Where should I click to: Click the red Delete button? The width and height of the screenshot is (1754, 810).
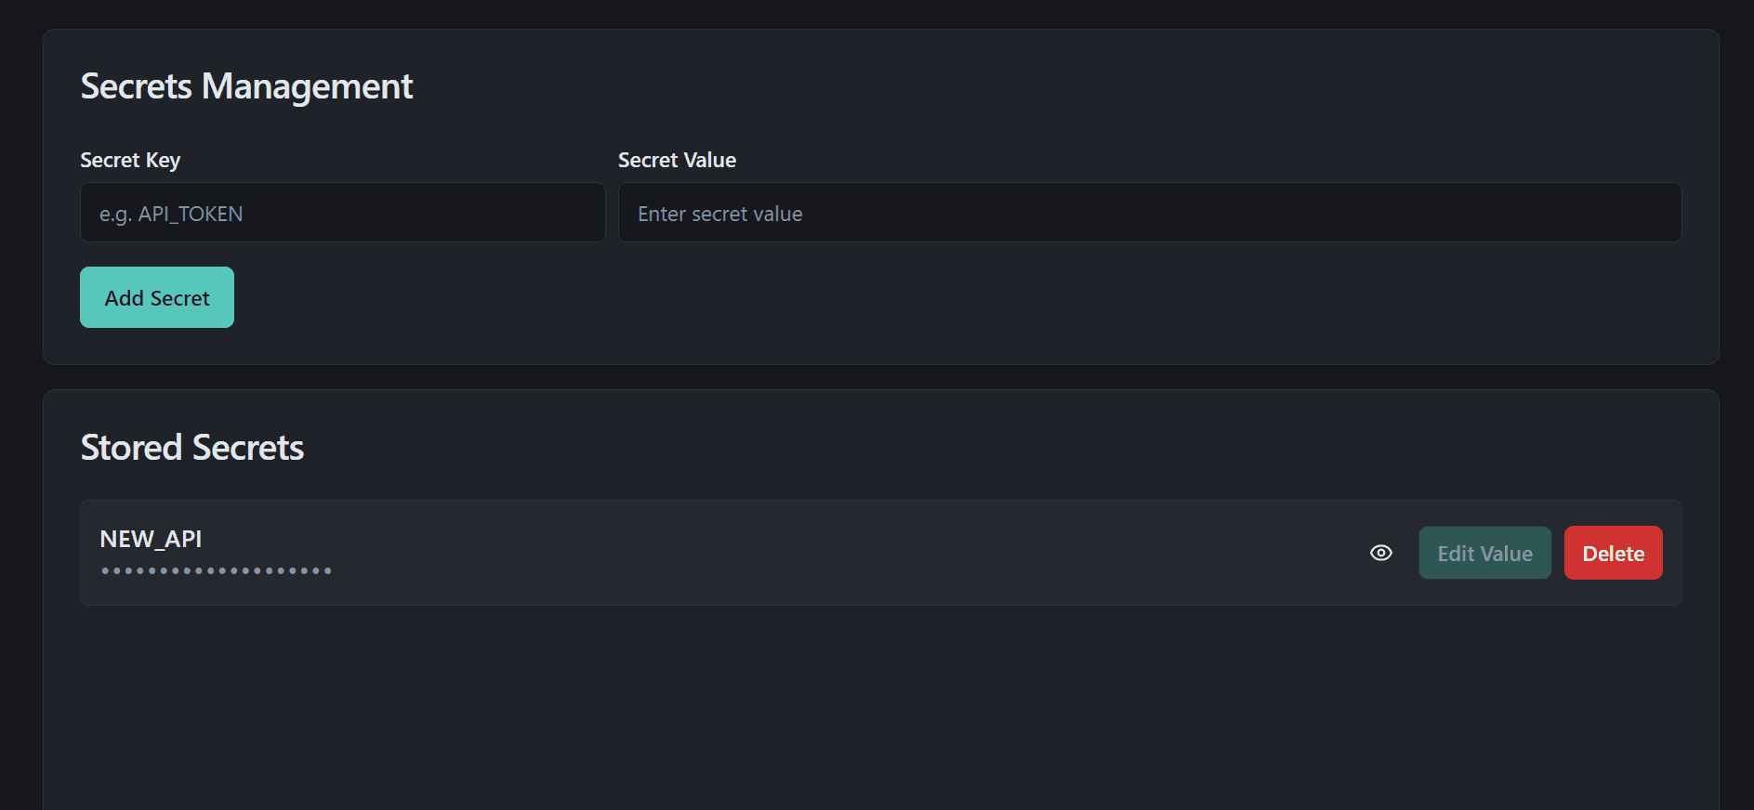[1613, 553]
